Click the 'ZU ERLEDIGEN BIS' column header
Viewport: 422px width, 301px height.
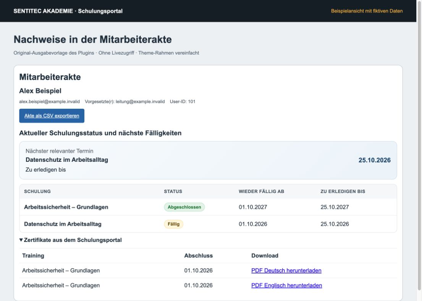click(x=343, y=192)
